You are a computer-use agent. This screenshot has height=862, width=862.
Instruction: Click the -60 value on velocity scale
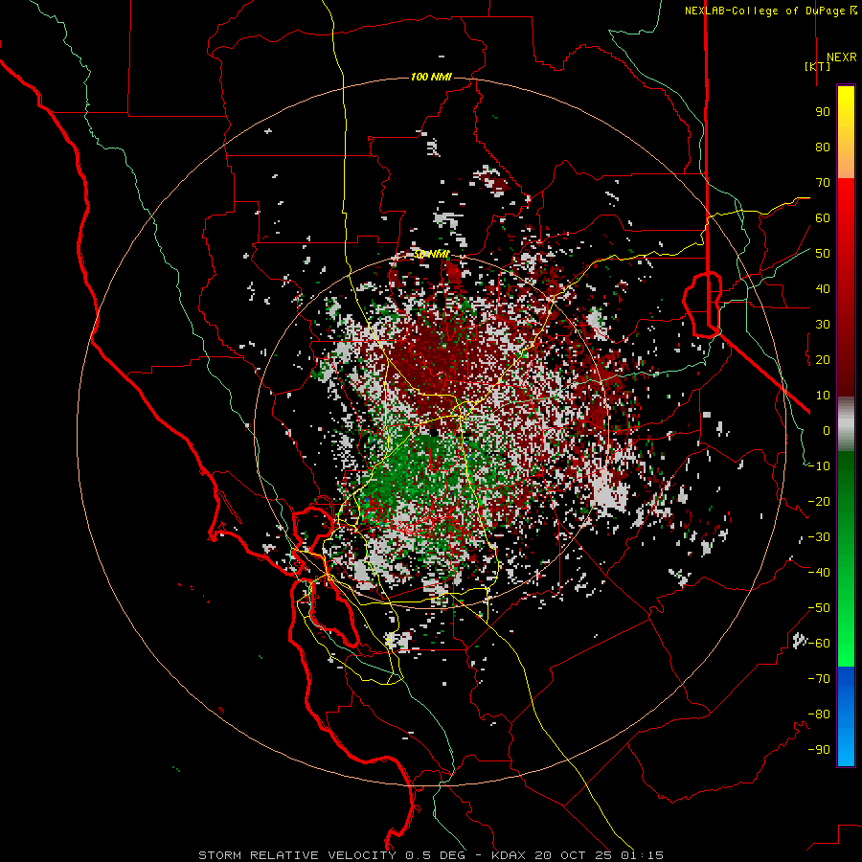tap(819, 644)
